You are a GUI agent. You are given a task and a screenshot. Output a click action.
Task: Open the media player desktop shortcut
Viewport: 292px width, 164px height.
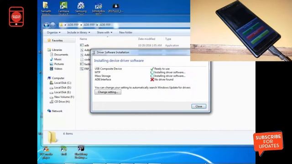coord(46,149)
